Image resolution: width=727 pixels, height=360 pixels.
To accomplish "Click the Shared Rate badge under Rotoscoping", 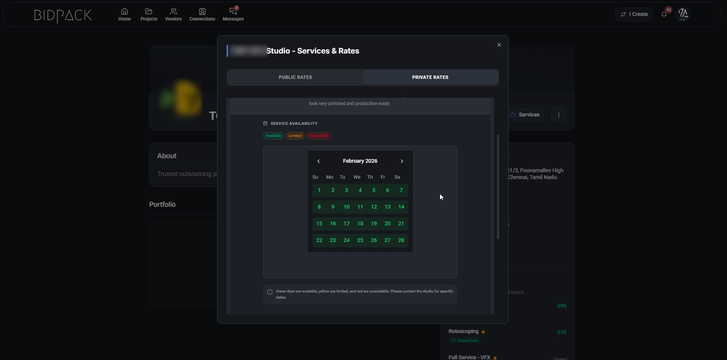I will click(x=465, y=340).
